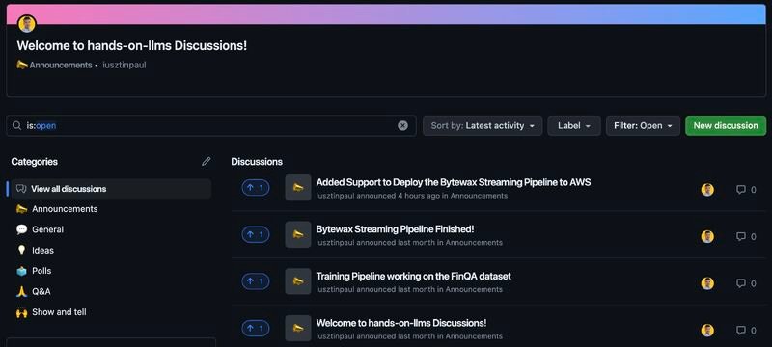Click megaphone icon of Bytewax Pipeline Finished row
This screenshot has width=772, height=347.
coord(298,234)
